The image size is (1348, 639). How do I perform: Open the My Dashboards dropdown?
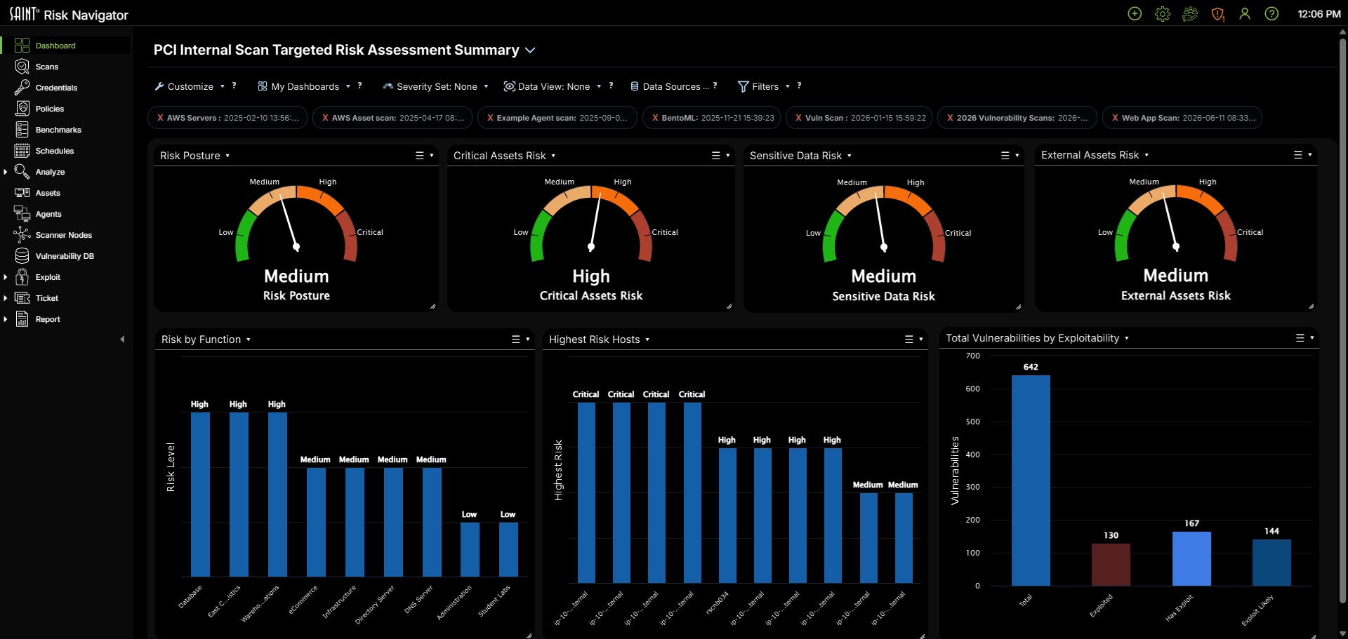(304, 86)
